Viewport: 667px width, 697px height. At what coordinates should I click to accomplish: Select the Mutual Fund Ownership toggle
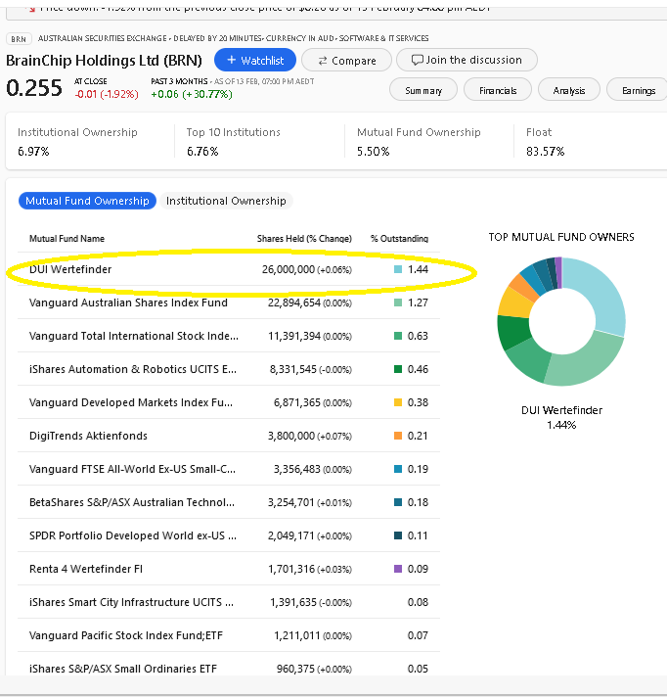87,201
